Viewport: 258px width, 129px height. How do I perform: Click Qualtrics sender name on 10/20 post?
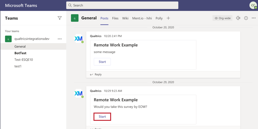pyautogui.click(x=96, y=36)
